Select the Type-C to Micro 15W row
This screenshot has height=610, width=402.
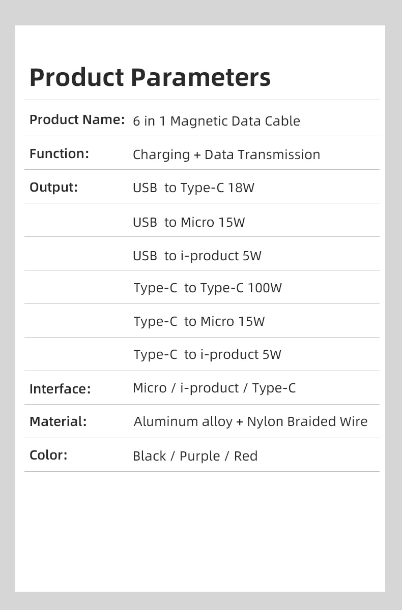[199, 321]
